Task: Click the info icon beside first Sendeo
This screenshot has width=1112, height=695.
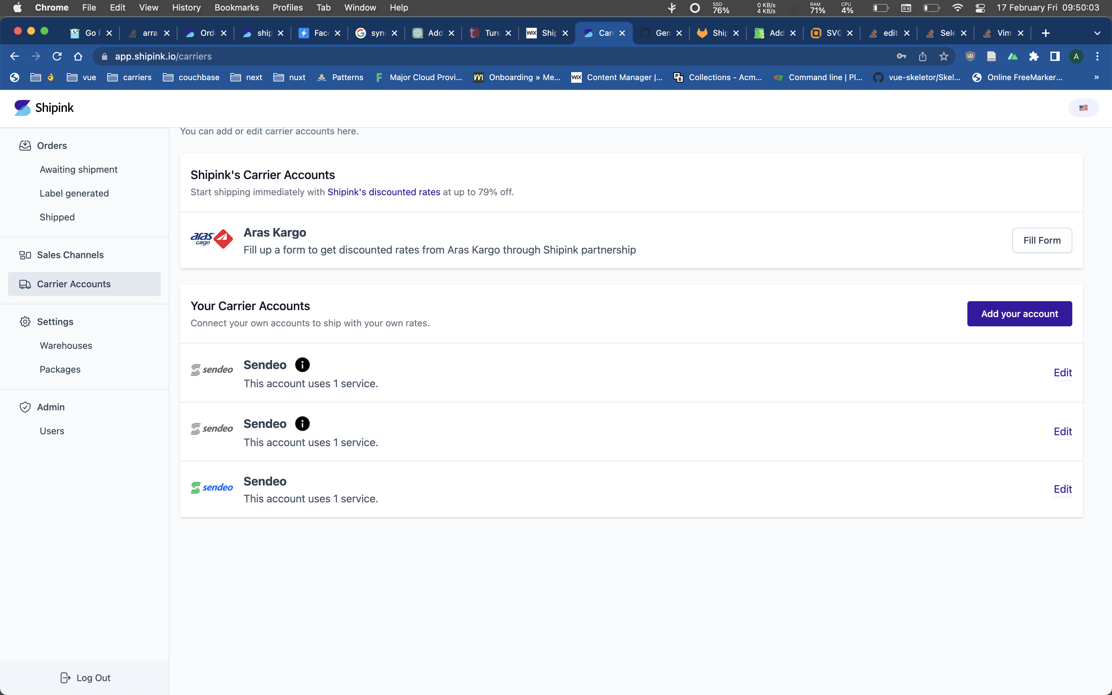Action: [302, 364]
